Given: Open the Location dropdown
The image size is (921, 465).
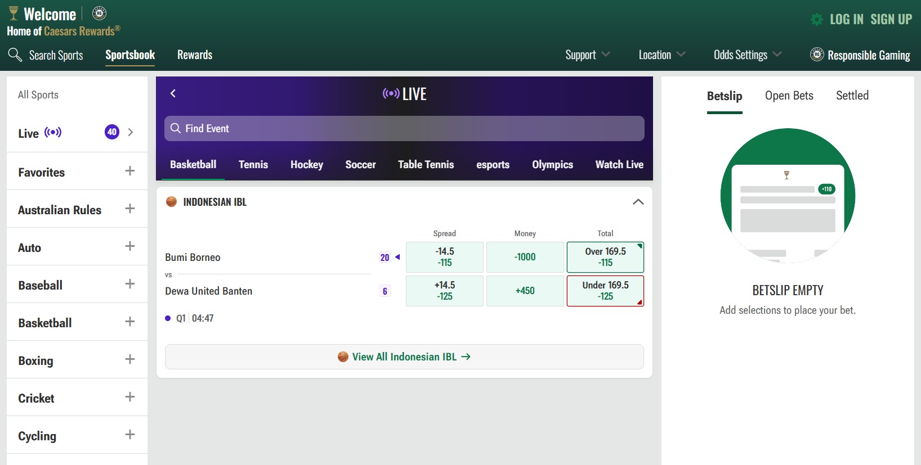Looking at the screenshot, I should [662, 55].
